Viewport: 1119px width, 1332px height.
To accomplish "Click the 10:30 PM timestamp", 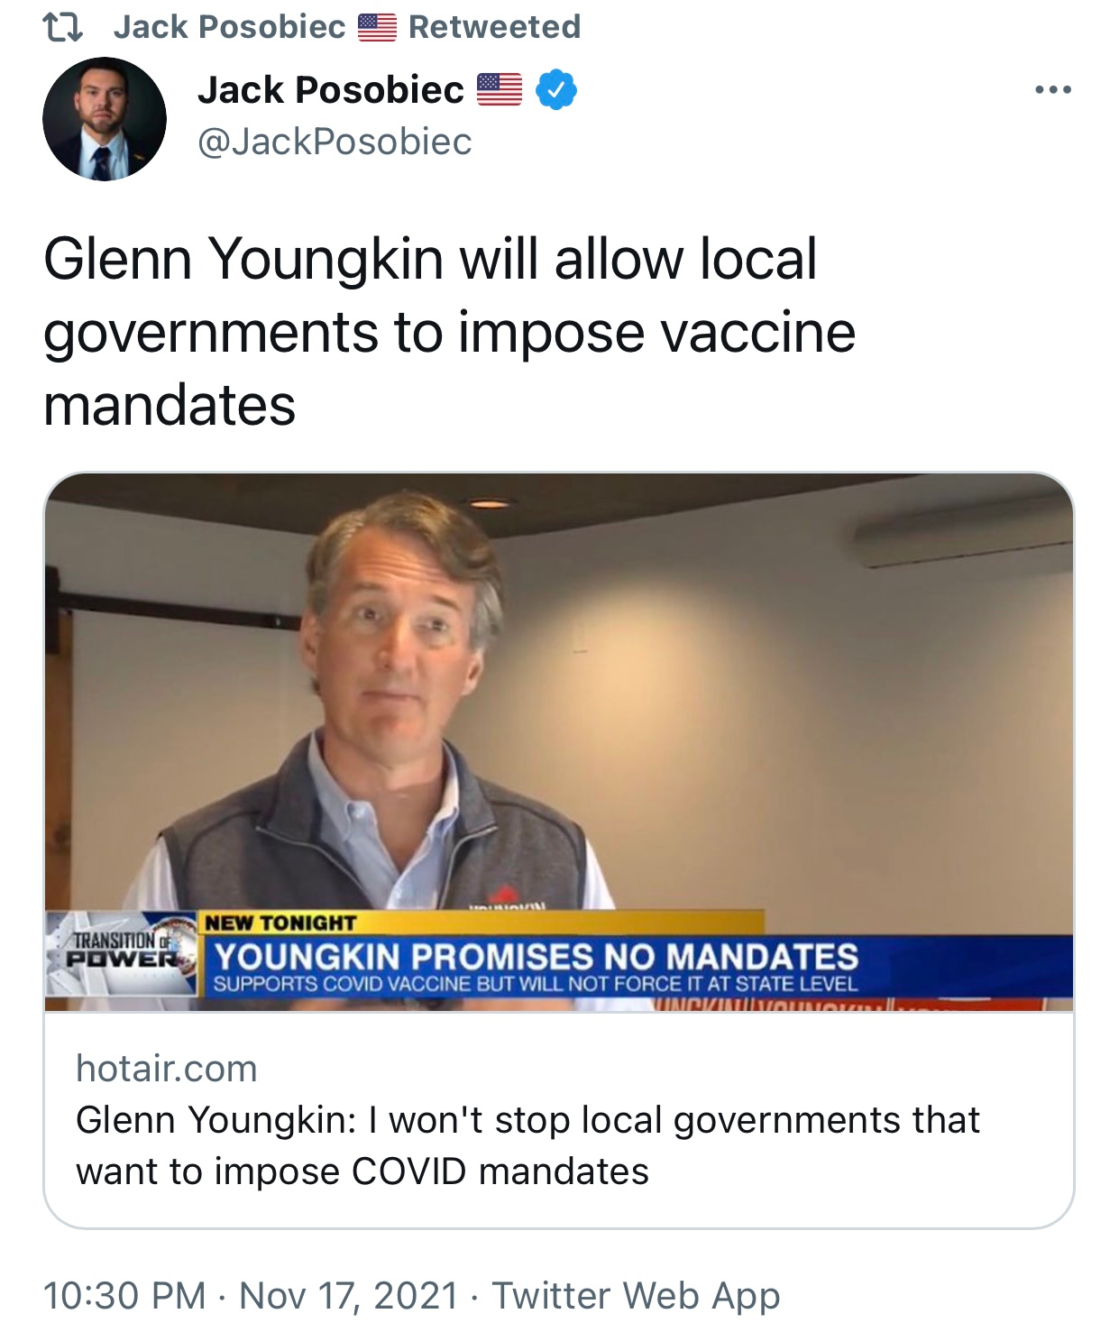I will coord(124,1296).
